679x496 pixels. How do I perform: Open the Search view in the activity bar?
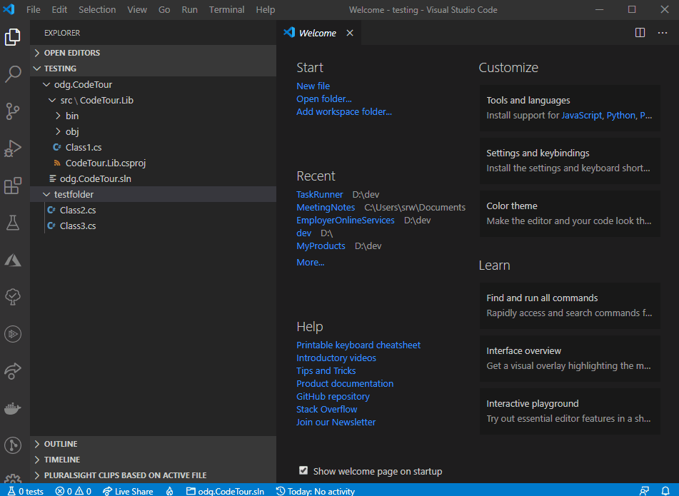pos(12,74)
